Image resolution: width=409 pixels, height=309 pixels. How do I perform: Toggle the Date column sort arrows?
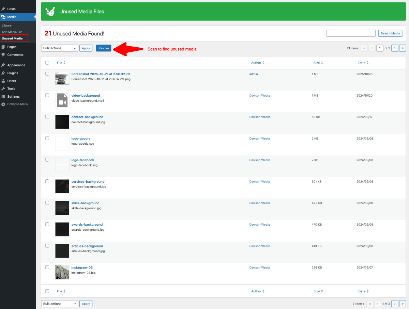(368, 63)
